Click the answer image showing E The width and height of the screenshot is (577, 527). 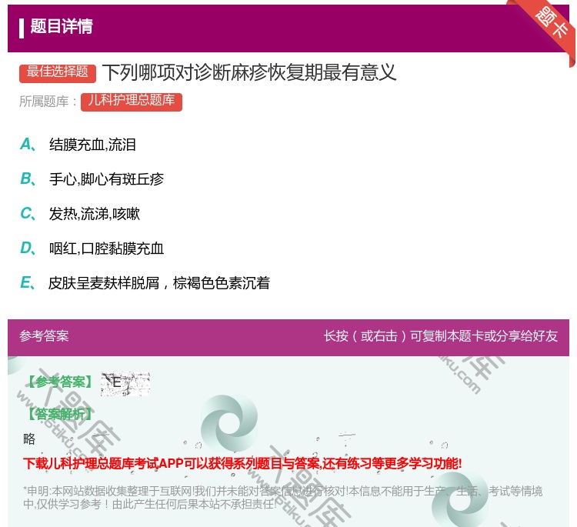pyautogui.click(x=125, y=384)
